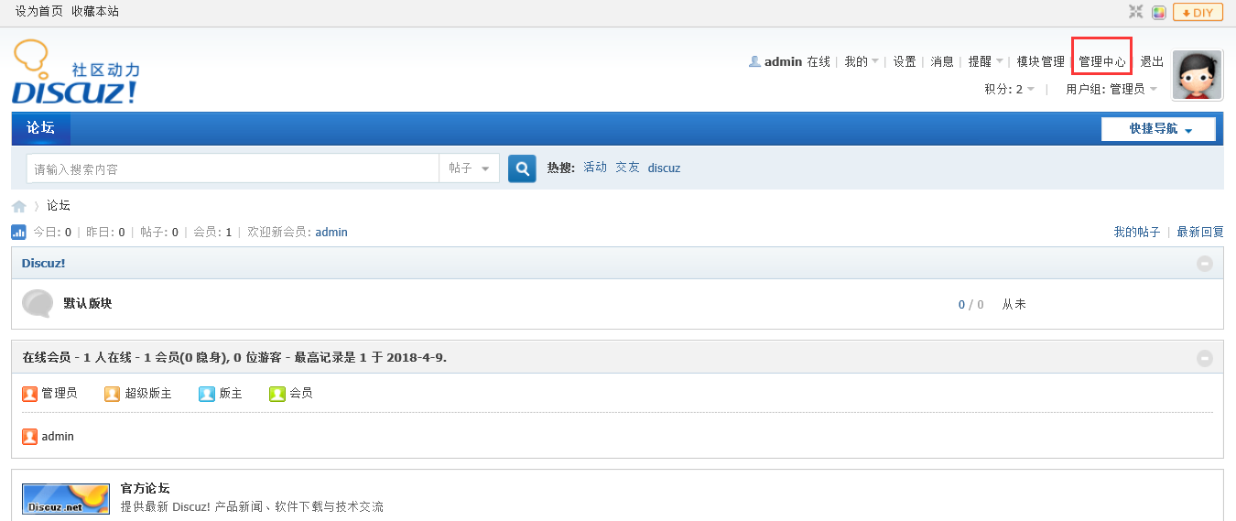Open the 默认版块 forum link

88,303
